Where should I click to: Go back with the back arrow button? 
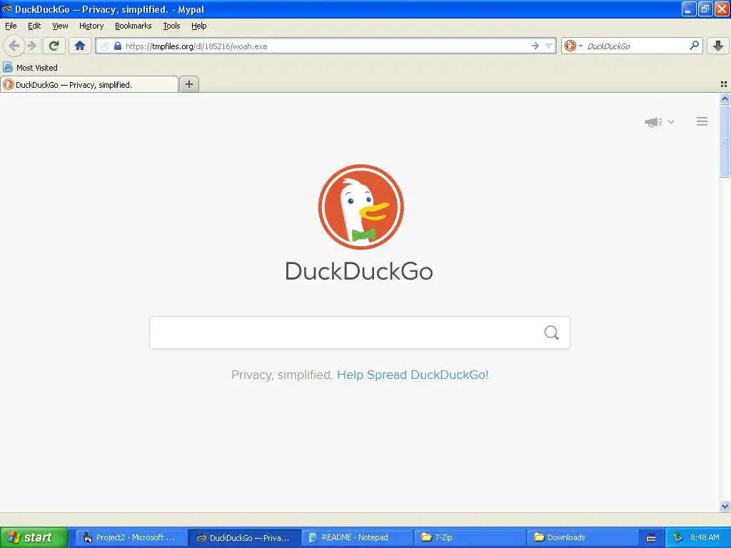pos(14,46)
